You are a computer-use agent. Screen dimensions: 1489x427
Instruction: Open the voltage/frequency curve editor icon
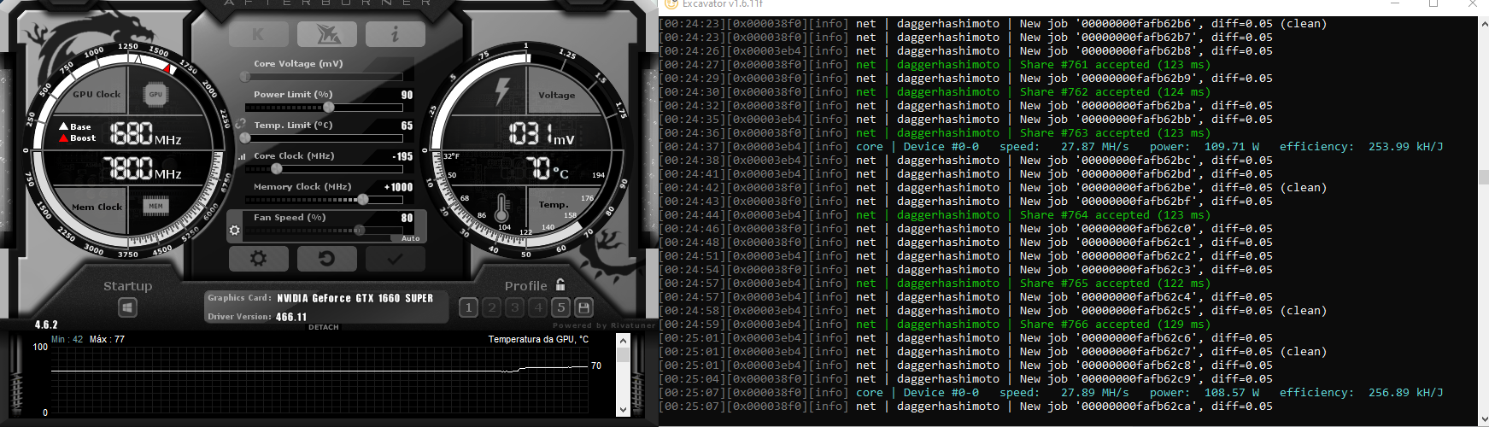point(241,156)
